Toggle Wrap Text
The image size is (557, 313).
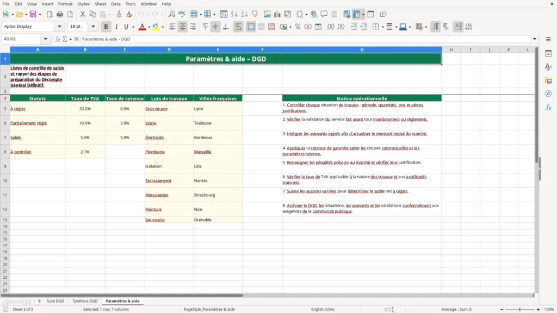tap(238, 27)
